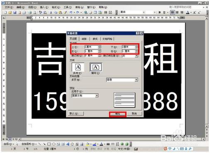
Task: Click the Bold B toolbar icon
Action: point(160,12)
